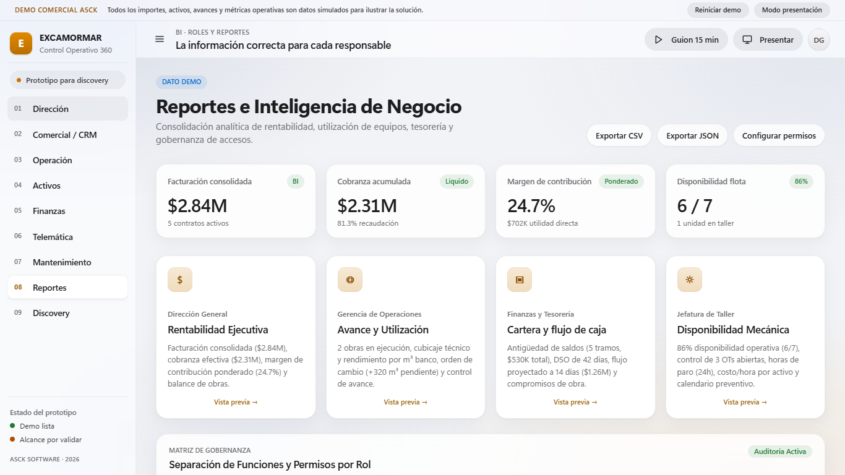Open Vista previa for Rentabilidad Ejecutiva

236,402
